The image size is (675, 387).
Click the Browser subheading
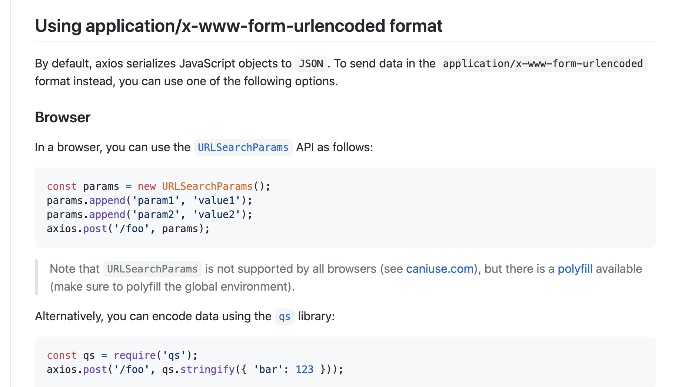(63, 118)
